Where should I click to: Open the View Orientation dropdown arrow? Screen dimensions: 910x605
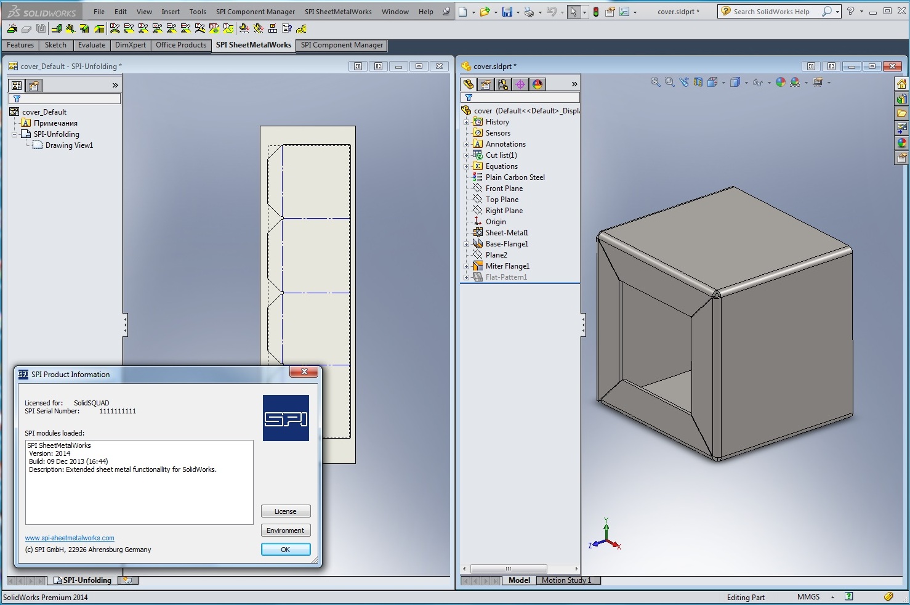click(723, 83)
